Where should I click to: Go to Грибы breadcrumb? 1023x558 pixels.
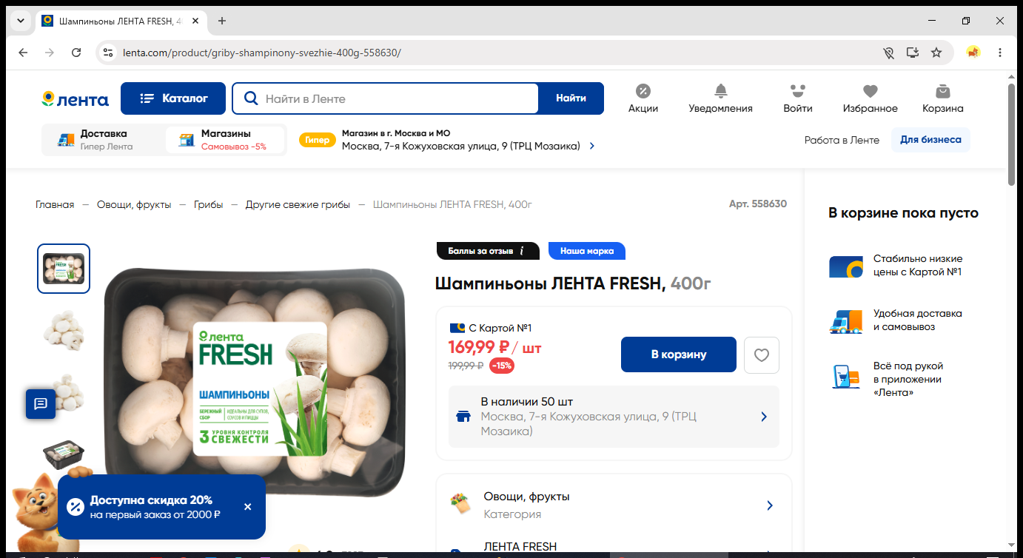coord(209,204)
